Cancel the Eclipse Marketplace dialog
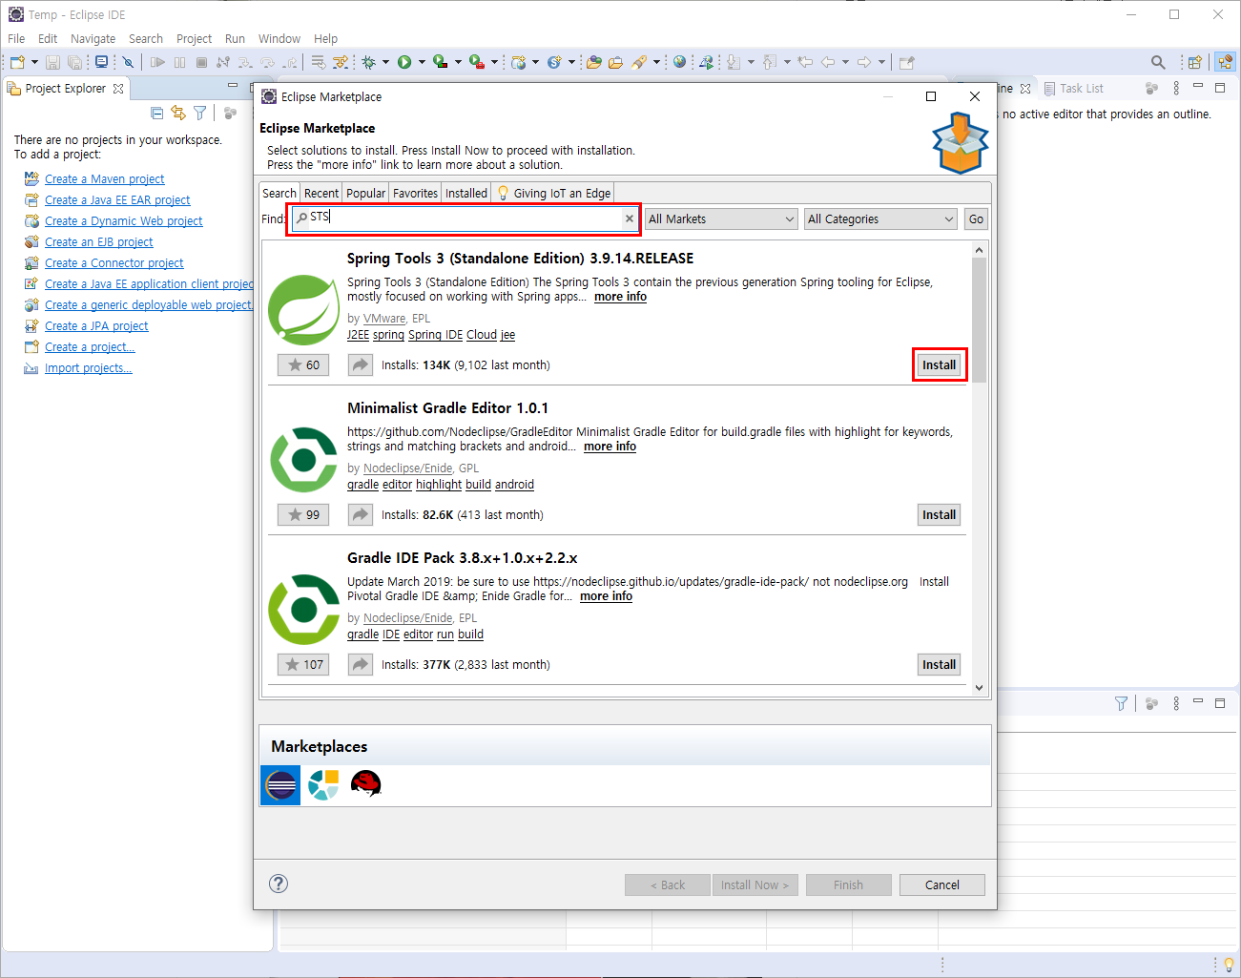 click(941, 884)
